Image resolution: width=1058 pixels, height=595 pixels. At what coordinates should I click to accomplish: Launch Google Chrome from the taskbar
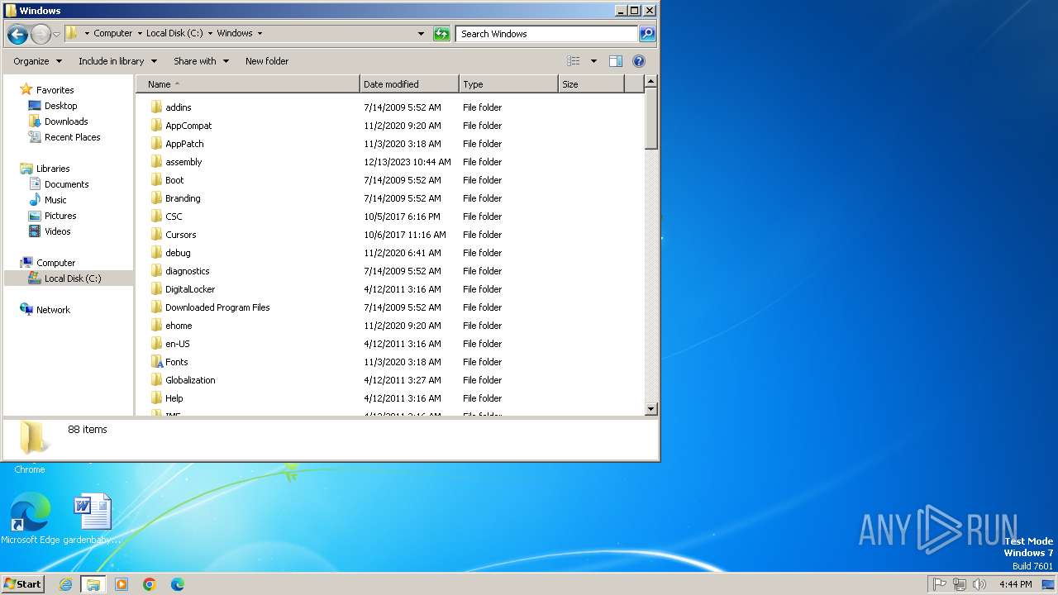(x=150, y=584)
